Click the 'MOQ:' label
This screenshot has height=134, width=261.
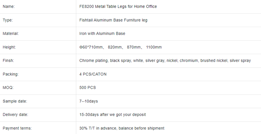pos(8,88)
